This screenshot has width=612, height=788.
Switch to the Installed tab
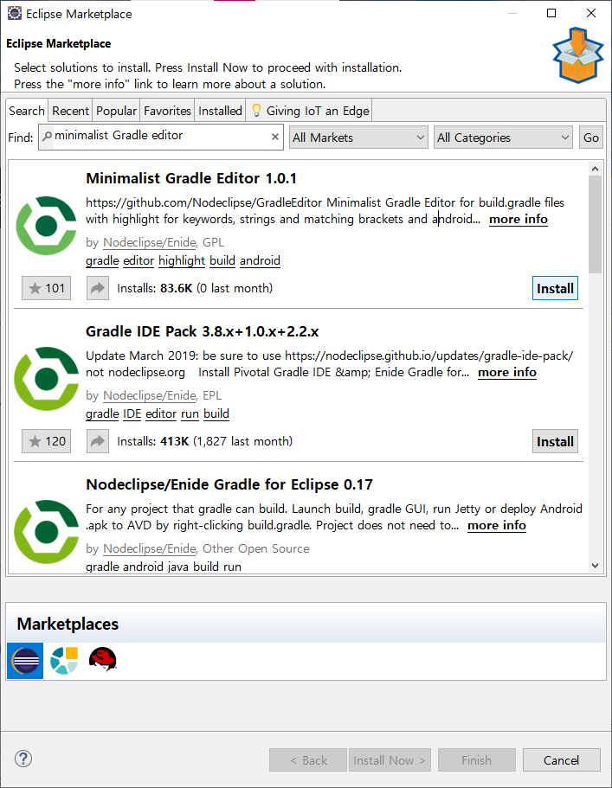point(220,111)
